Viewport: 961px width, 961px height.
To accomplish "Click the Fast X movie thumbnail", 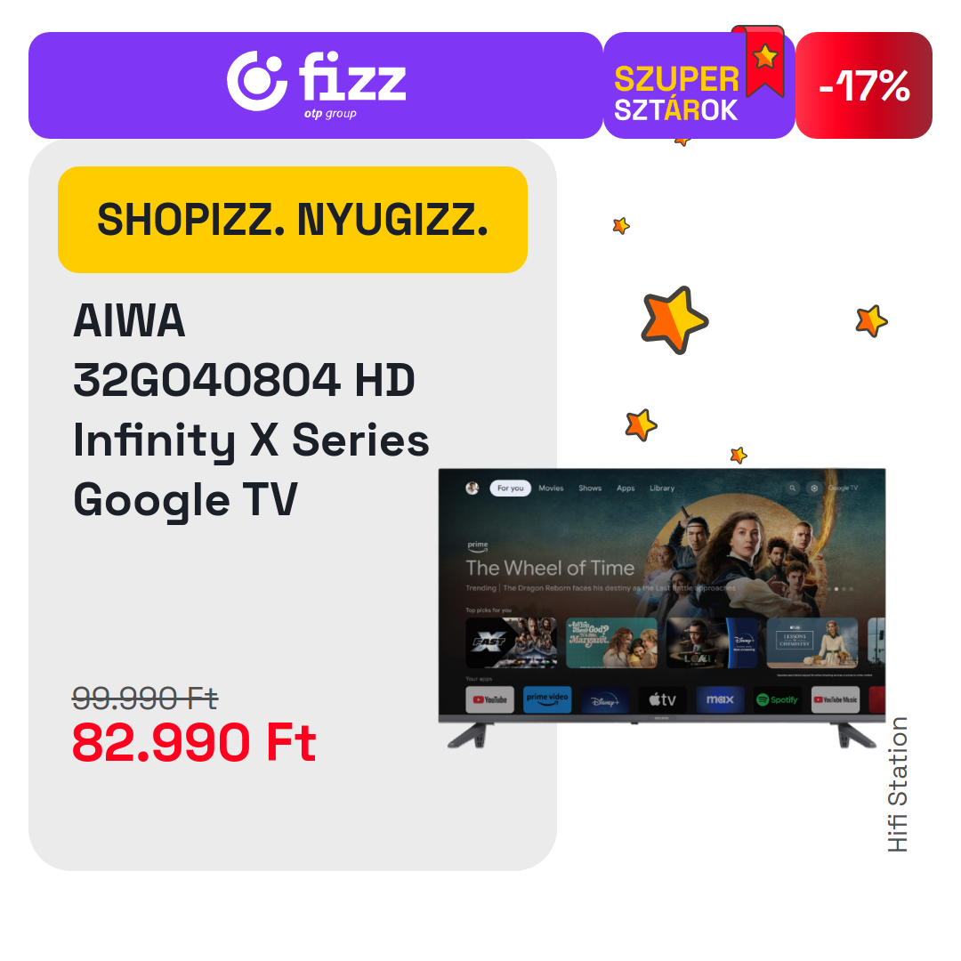I will point(511,642).
